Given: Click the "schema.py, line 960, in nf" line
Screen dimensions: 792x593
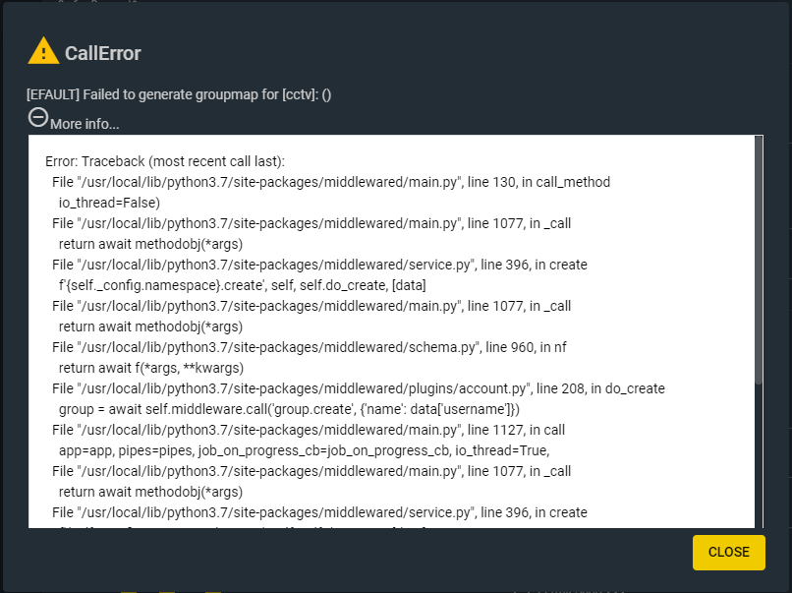Looking at the screenshot, I should pos(310,347).
